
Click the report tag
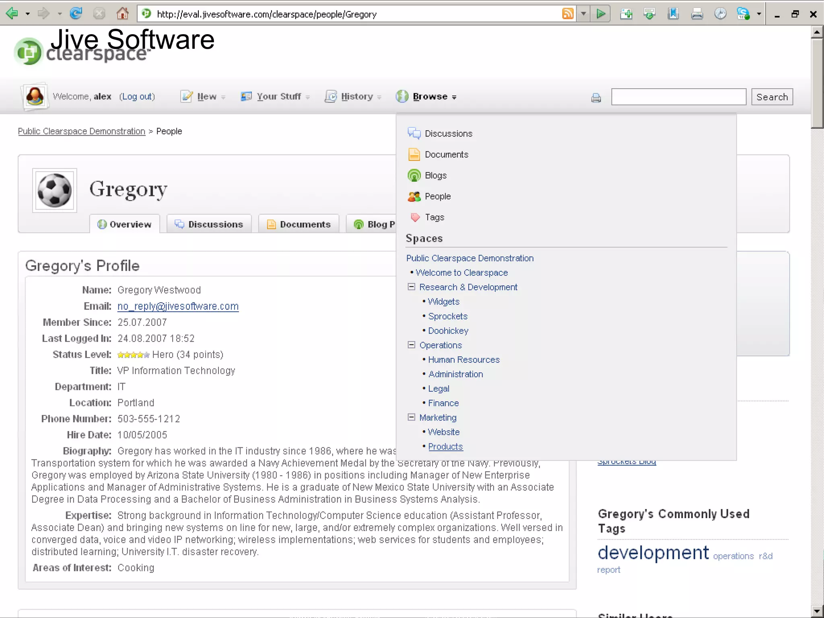tap(608, 570)
